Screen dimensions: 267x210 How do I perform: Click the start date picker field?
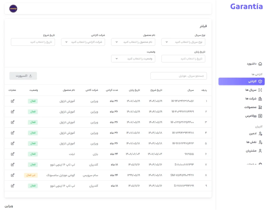33,42
